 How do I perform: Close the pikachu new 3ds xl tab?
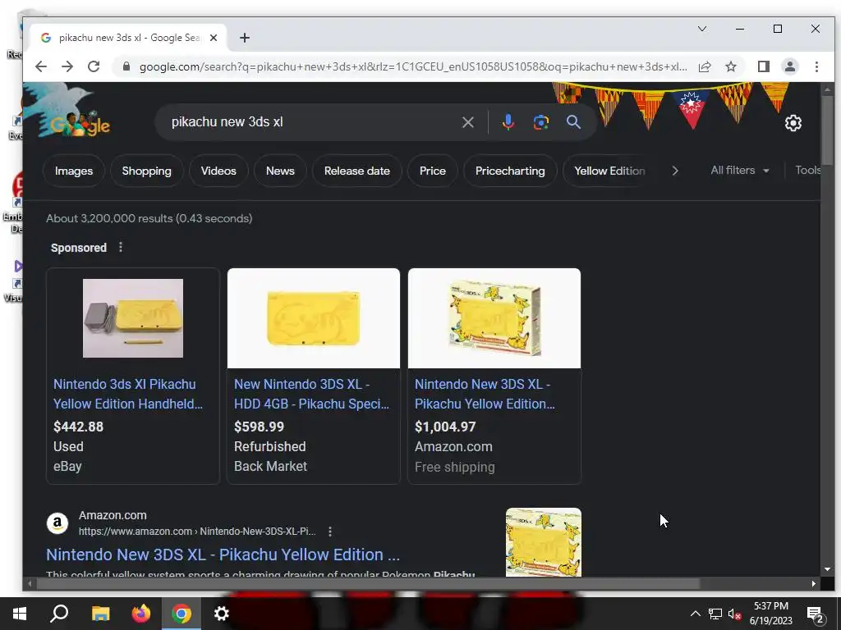coord(214,38)
